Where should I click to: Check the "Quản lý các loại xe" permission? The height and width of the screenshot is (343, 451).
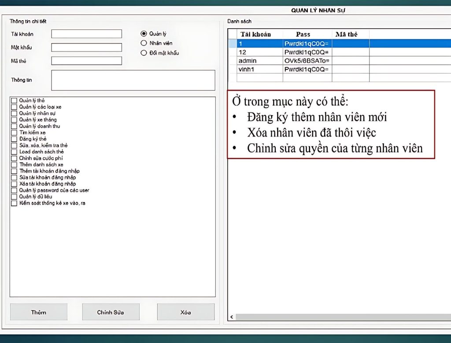(x=14, y=106)
